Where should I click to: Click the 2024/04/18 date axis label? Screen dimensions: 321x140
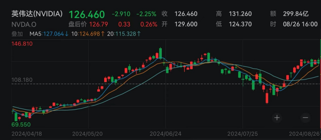tap(27, 134)
